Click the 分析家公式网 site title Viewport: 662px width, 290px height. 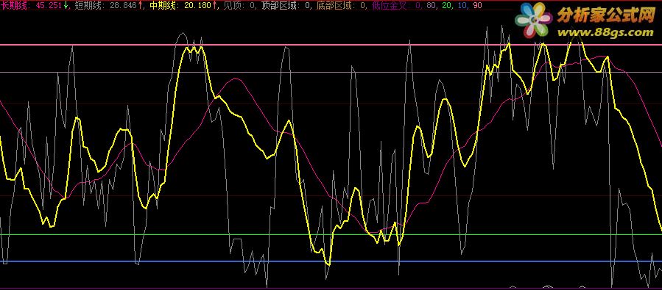click(605, 15)
